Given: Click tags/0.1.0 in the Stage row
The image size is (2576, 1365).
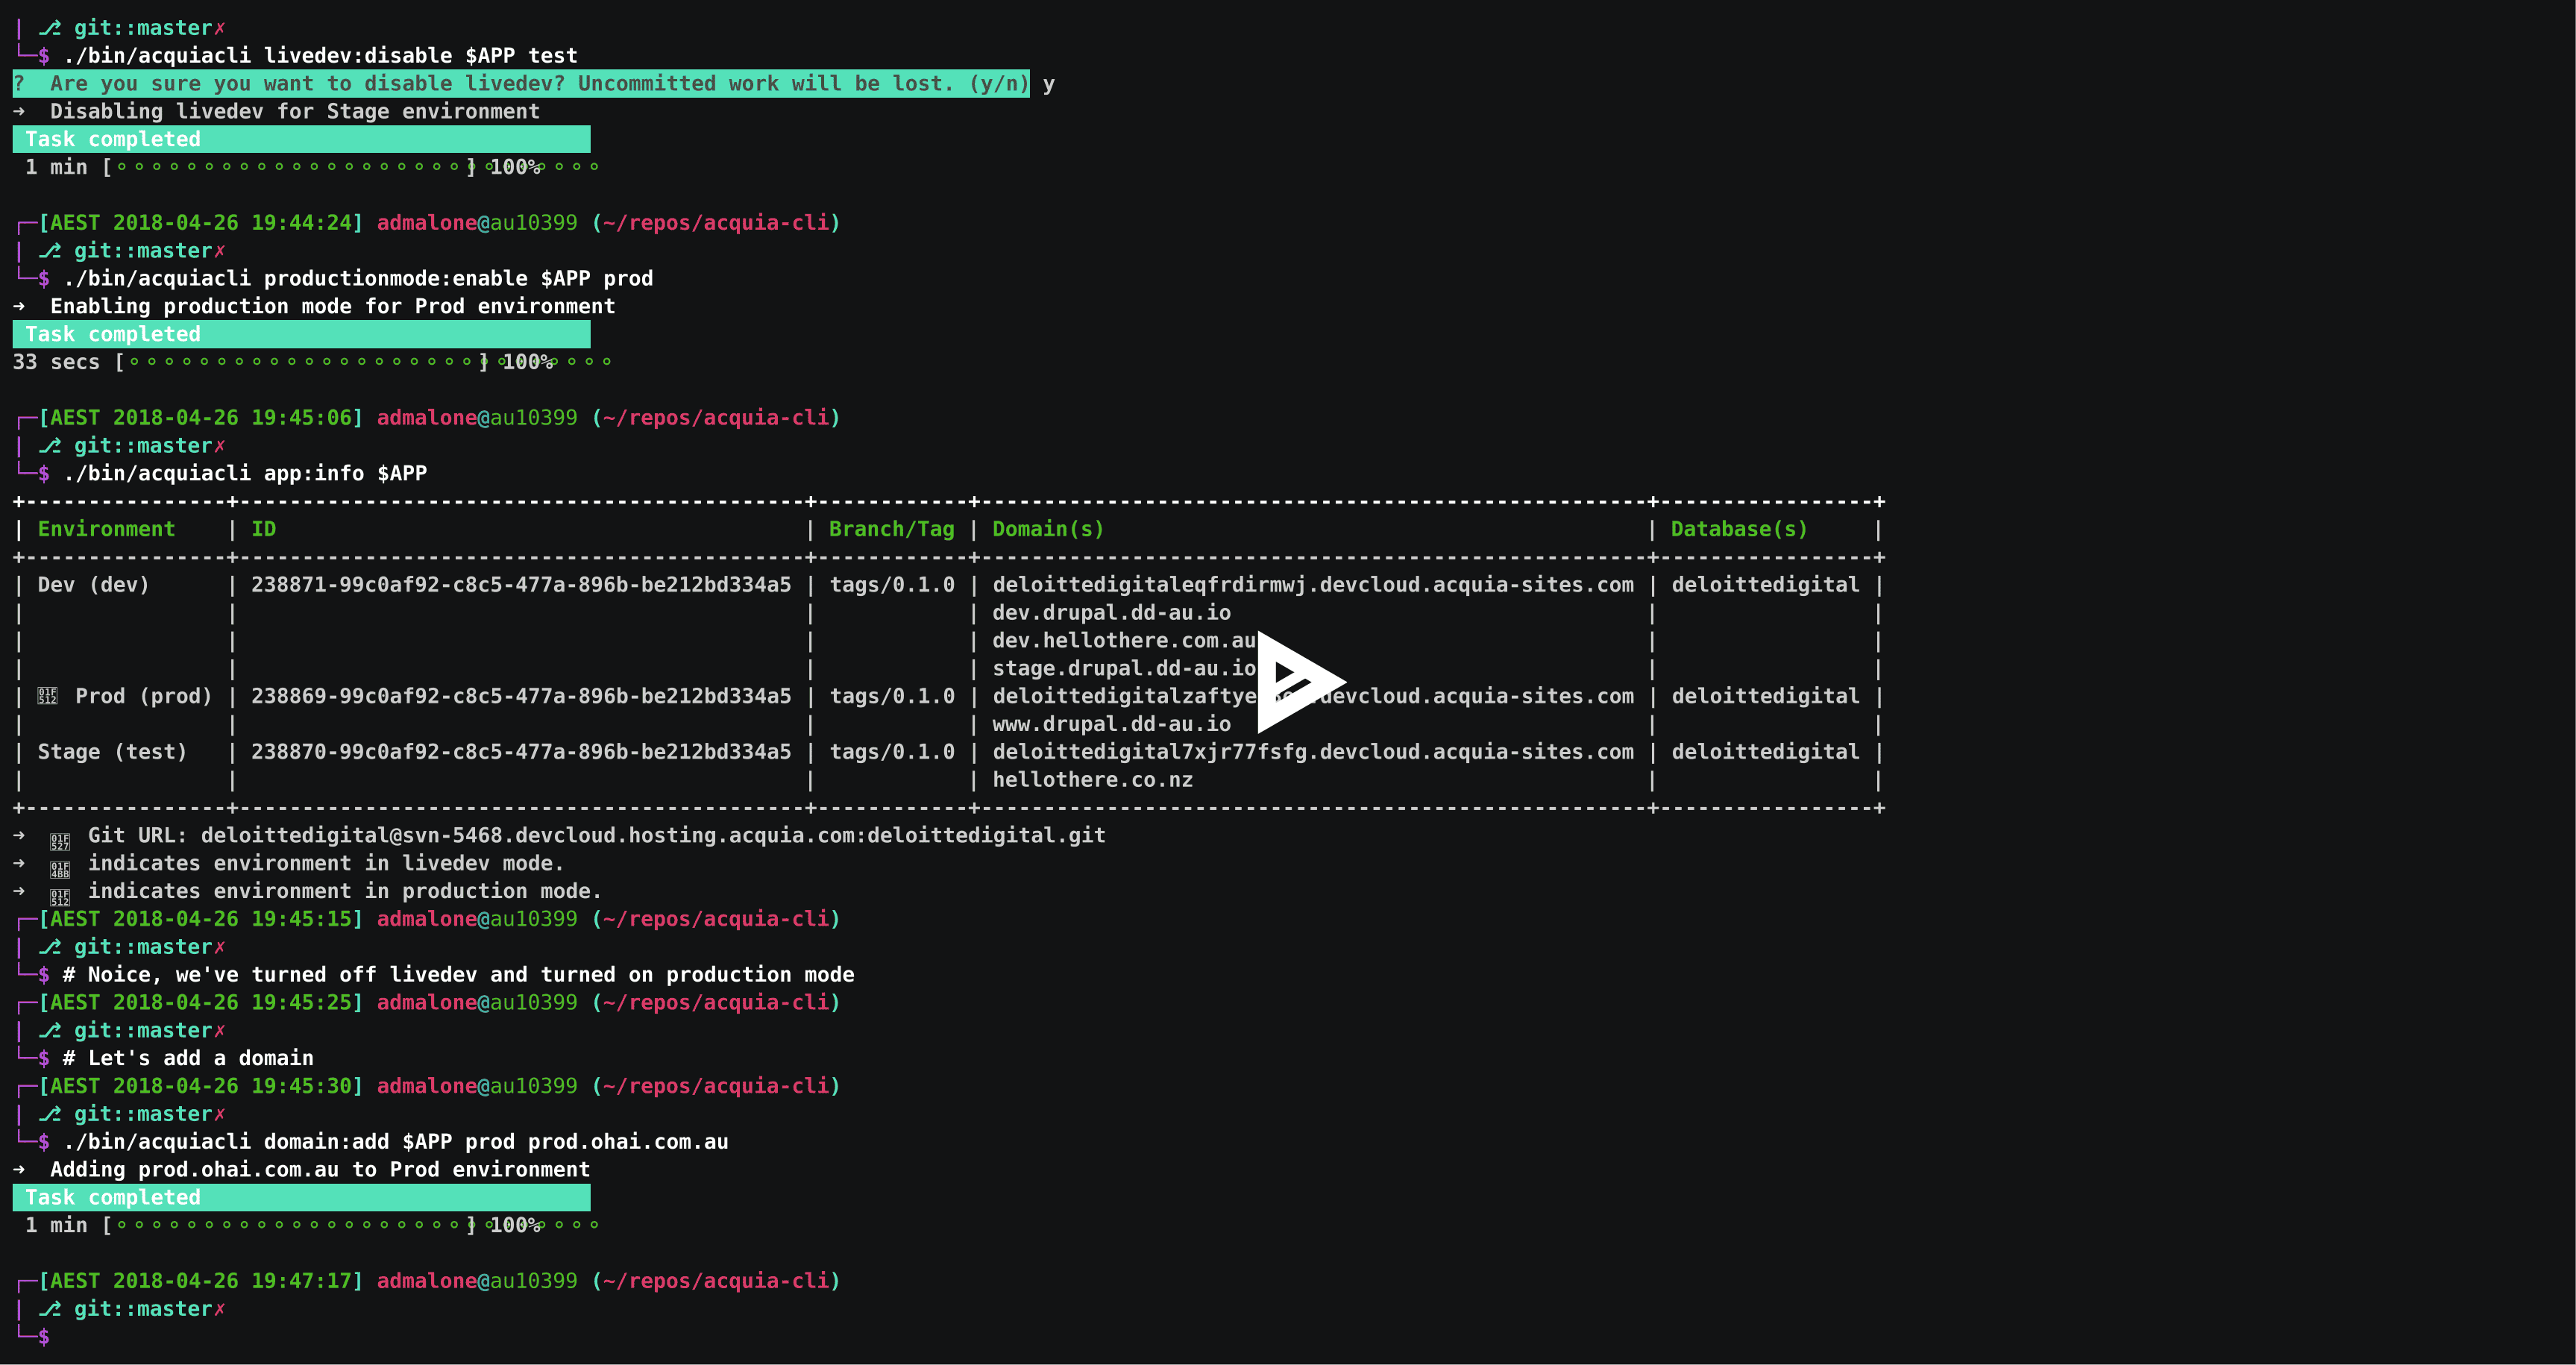Looking at the screenshot, I should coord(892,752).
